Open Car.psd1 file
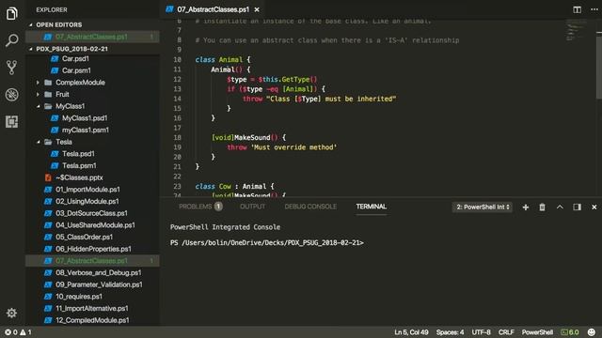602x338 pixels. (75, 58)
